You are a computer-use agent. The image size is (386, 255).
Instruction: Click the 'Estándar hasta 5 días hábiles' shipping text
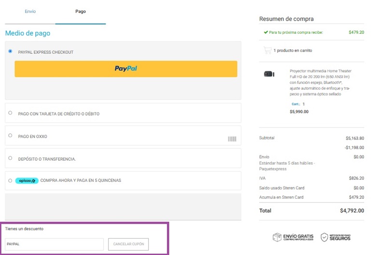tap(287, 166)
